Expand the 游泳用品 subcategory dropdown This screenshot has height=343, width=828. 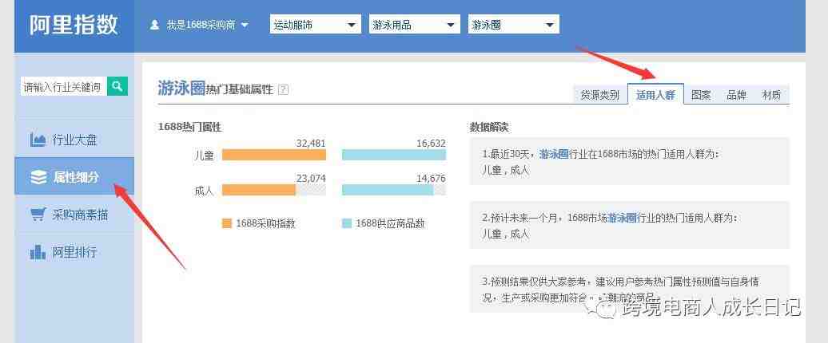coord(414,24)
